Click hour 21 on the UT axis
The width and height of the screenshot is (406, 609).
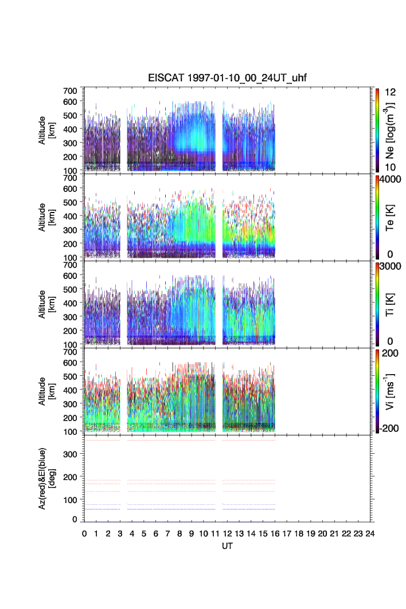[334, 533]
